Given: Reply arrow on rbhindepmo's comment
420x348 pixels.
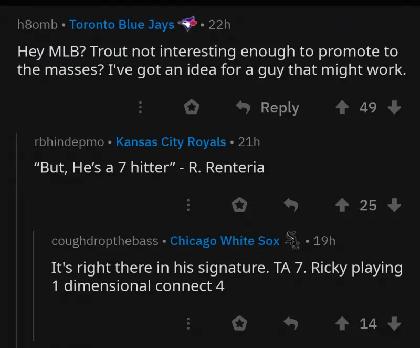Looking at the screenshot, I should pyautogui.click(x=290, y=205).
